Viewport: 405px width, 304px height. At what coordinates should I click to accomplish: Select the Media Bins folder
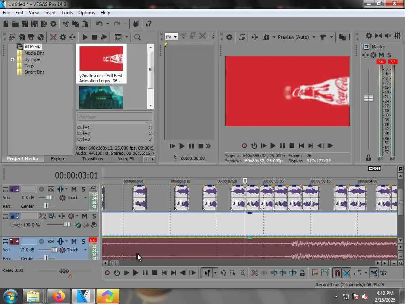34,53
